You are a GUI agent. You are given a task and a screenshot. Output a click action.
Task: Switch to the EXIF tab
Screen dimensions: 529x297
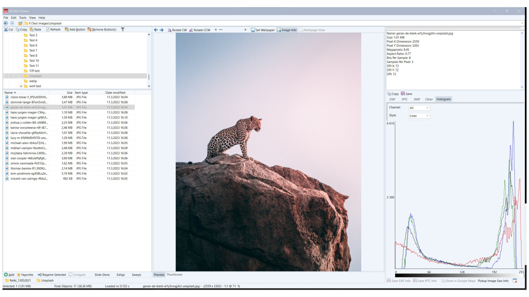tap(392, 99)
